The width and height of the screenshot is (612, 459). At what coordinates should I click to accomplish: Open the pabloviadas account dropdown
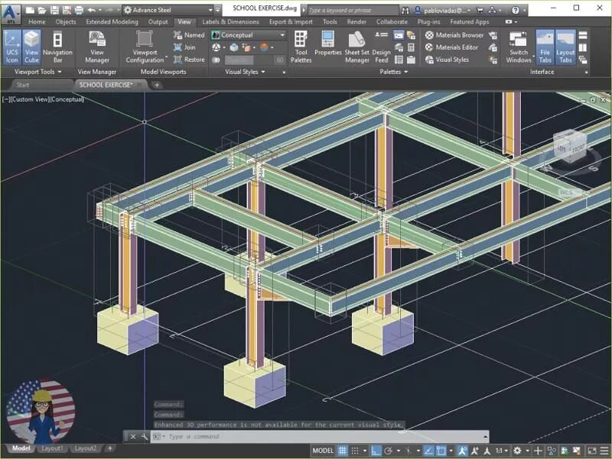(x=444, y=11)
